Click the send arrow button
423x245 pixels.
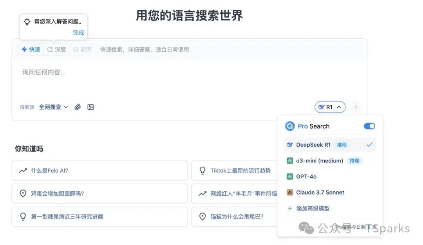click(355, 107)
